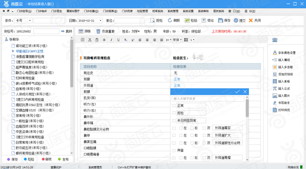
Task: Click 插入多选框 insert checkbox tool
Action: 282,67
